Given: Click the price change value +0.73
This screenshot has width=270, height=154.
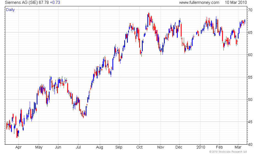Looking at the screenshot, I should pos(55,2).
